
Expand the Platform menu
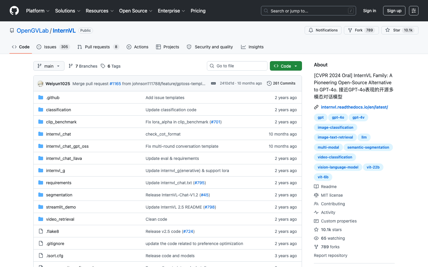pyautogui.click(x=38, y=11)
